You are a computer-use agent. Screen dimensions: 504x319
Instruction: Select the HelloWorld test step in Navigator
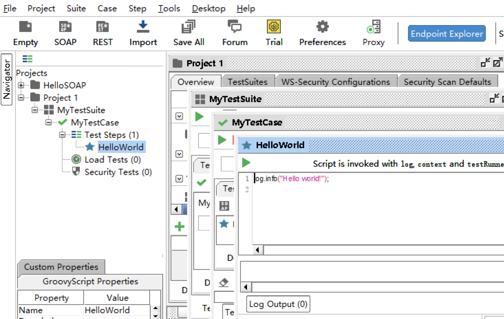click(x=121, y=147)
